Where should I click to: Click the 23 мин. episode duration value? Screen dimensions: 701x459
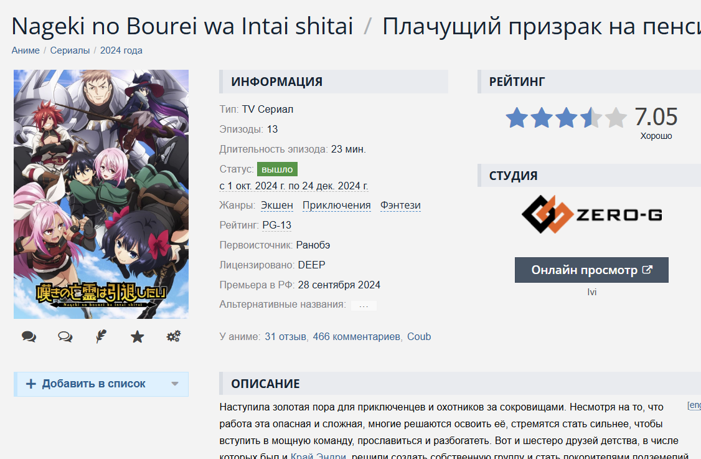coord(348,149)
